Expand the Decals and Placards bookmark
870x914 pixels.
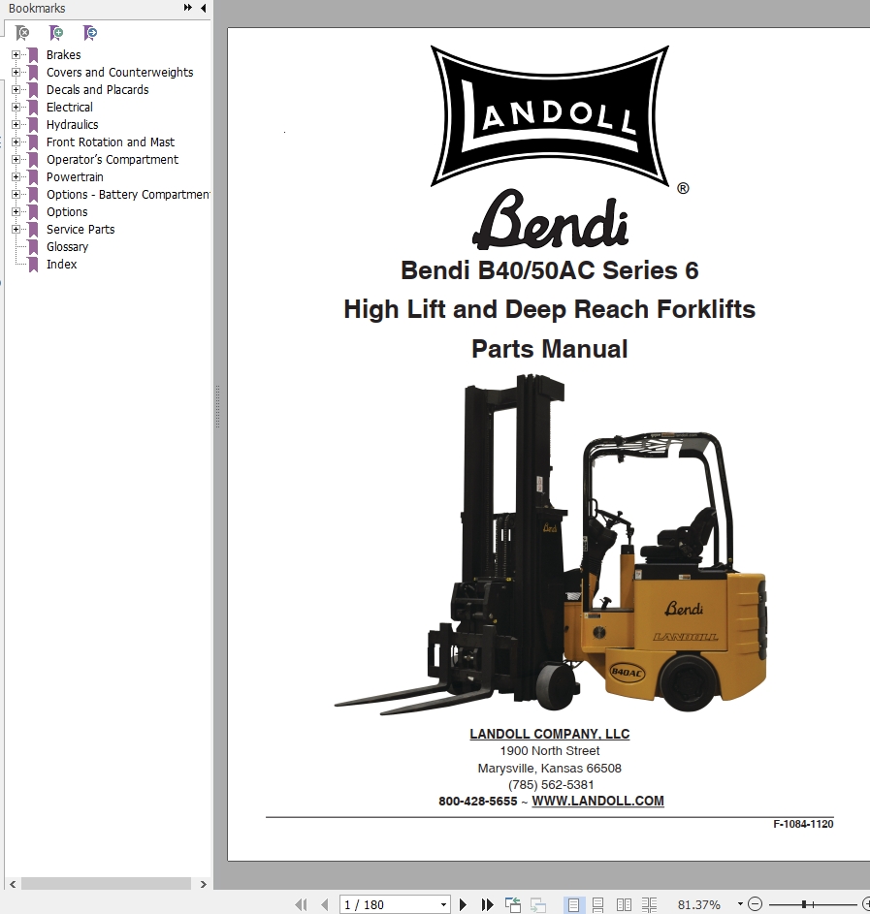pos(16,90)
